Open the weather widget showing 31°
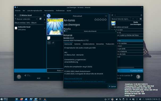The width and height of the screenshot is (161, 101). click(108, 99)
